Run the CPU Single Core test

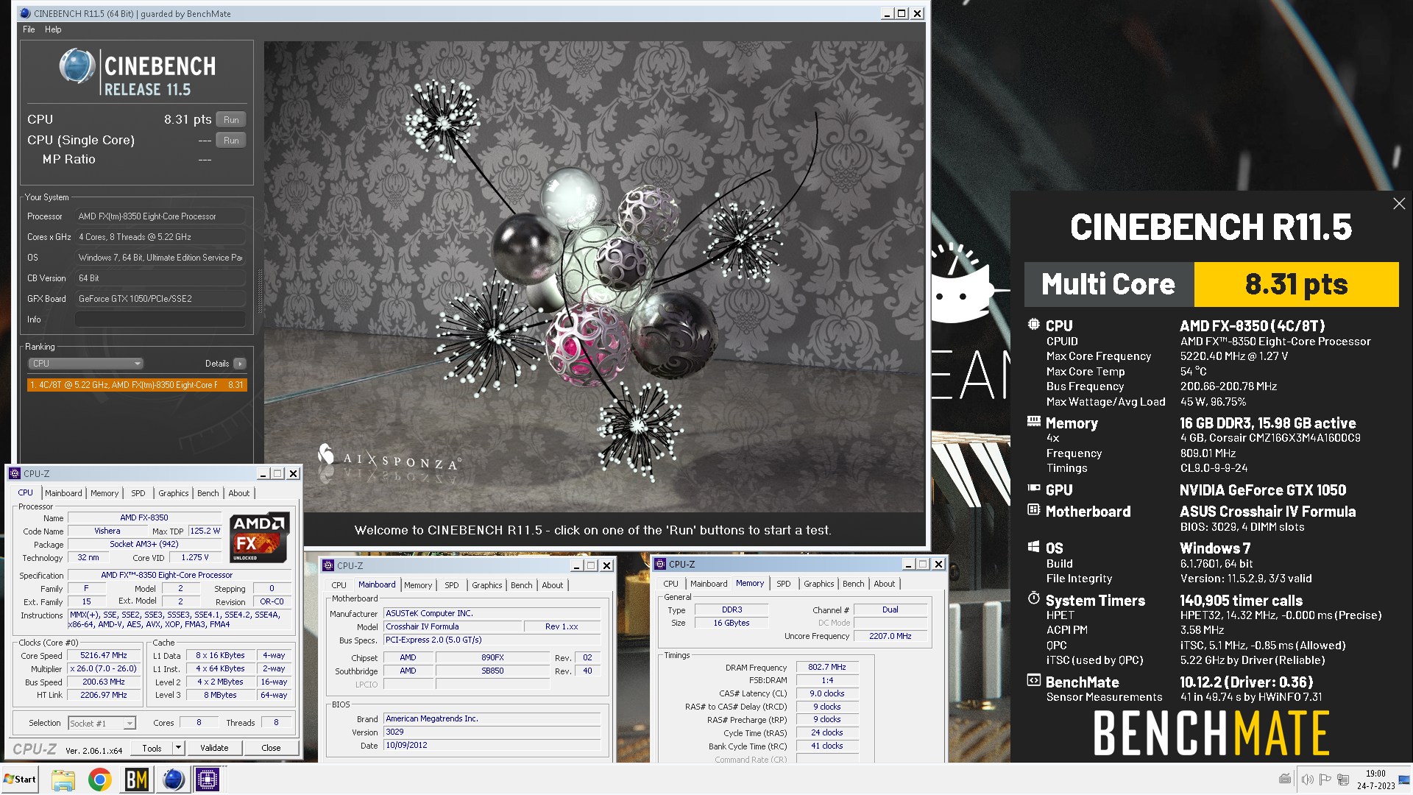click(x=231, y=141)
